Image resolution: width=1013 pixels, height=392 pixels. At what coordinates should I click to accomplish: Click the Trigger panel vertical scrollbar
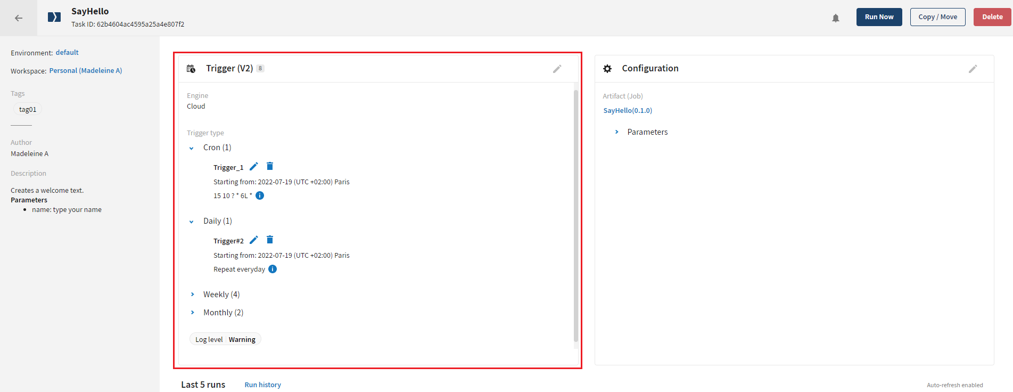(x=575, y=213)
